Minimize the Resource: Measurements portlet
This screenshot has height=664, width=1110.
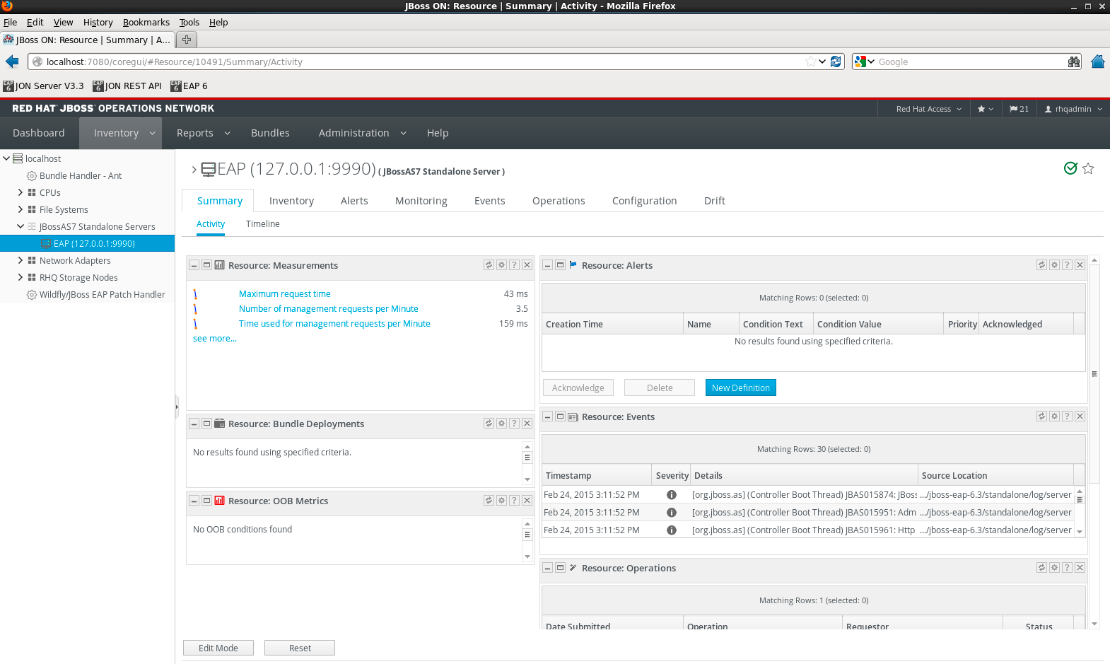(194, 265)
